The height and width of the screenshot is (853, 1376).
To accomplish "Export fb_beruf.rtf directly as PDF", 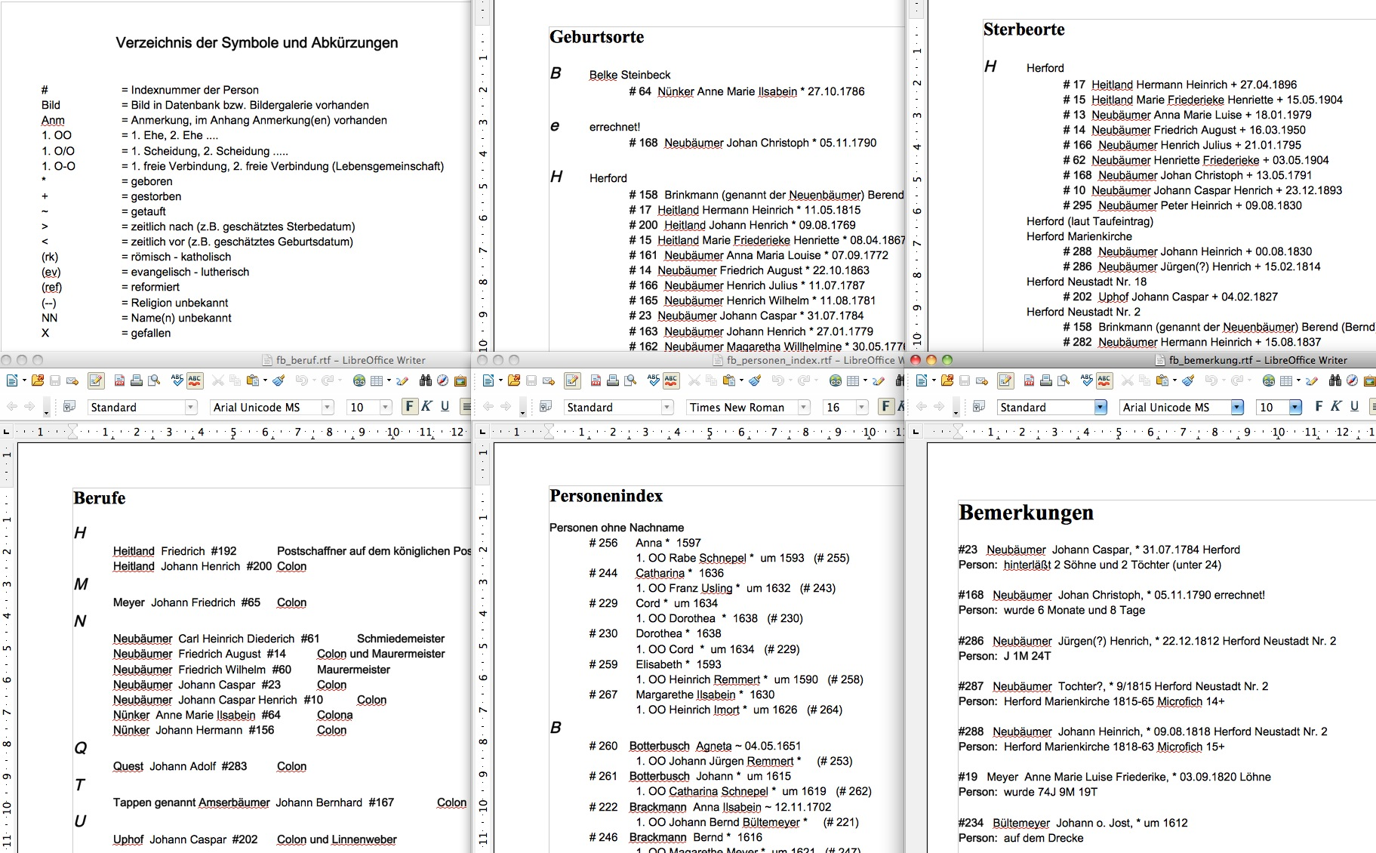I will 119,380.
